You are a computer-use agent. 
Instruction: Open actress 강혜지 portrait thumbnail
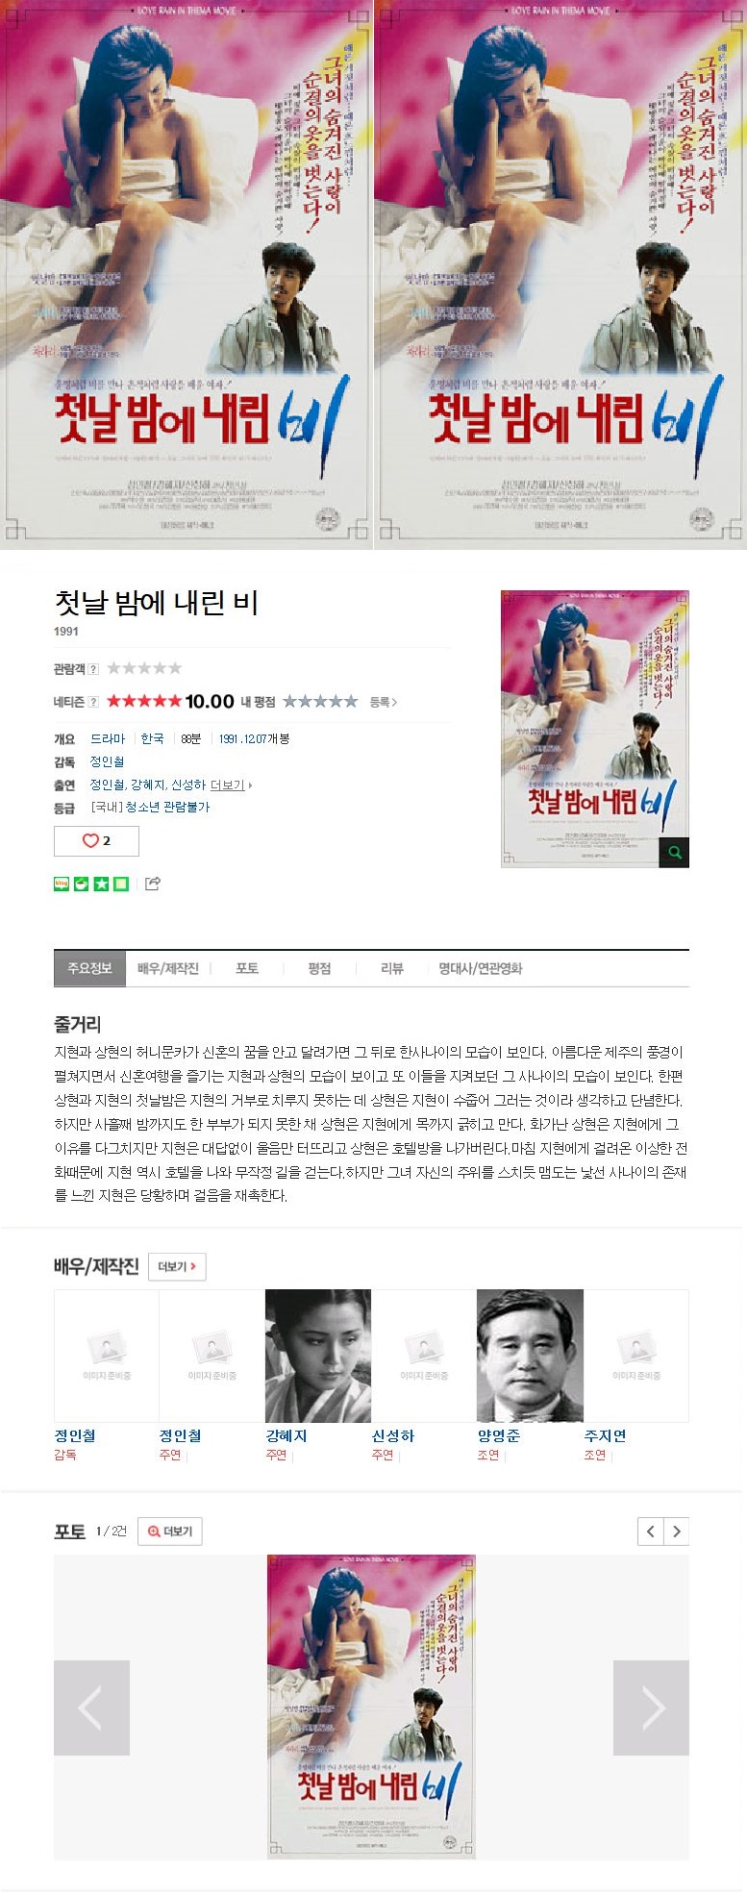(x=318, y=1356)
